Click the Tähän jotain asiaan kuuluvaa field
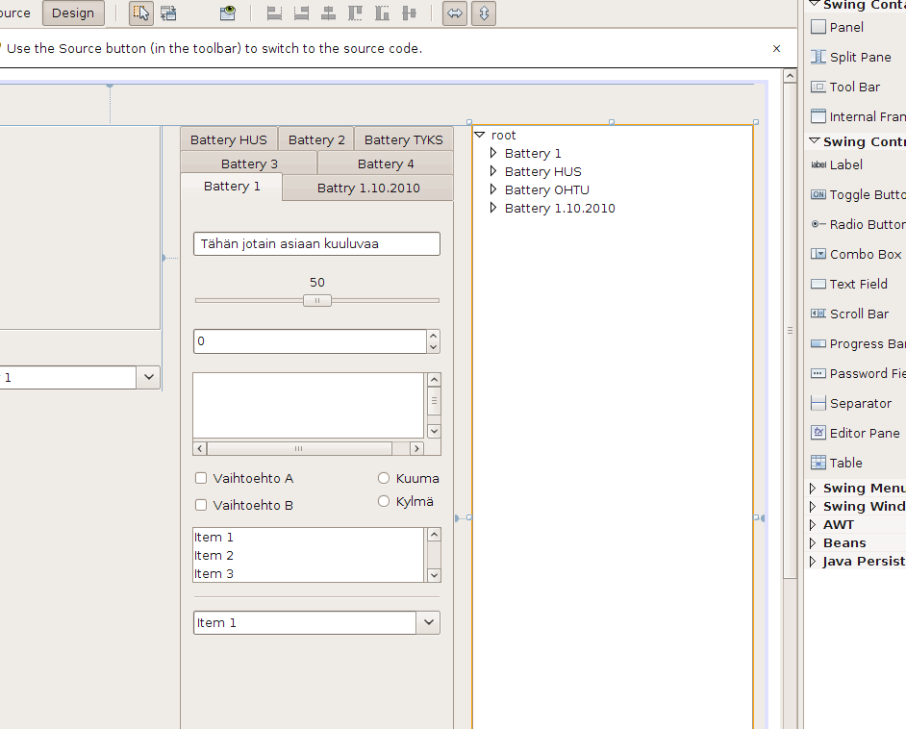The image size is (906, 729). coord(316,243)
